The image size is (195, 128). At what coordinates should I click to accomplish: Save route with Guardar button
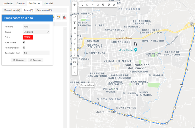tap(19, 60)
